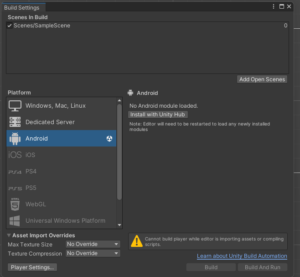Click the Windows, Mac, Linux monitor icon
Image resolution: width=300 pixels, height=277 pixels.
point(15,106)
